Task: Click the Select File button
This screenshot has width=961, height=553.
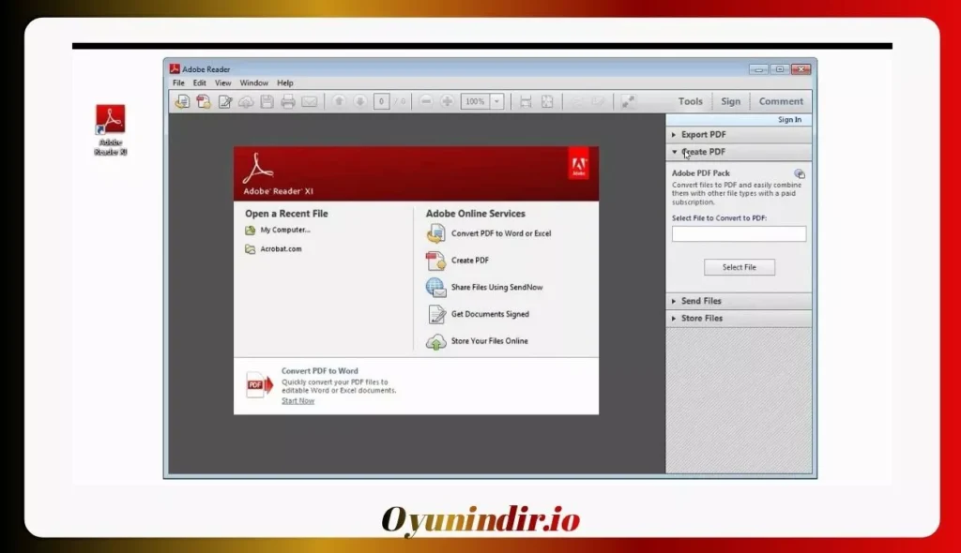Action: [740, 267]
